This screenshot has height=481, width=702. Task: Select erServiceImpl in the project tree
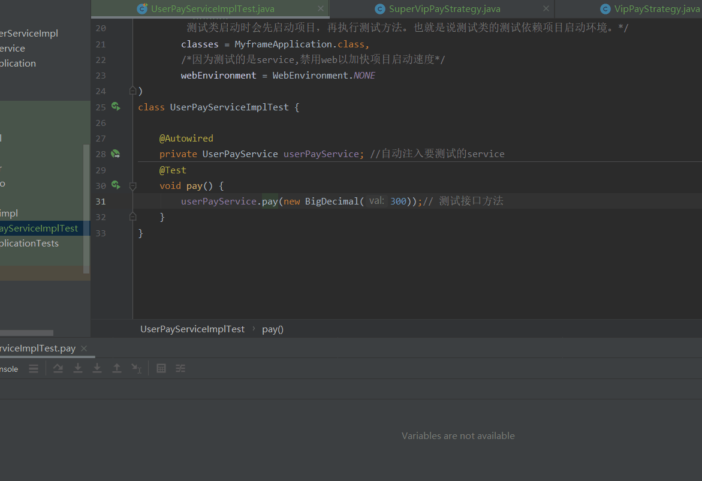point(29,34)
